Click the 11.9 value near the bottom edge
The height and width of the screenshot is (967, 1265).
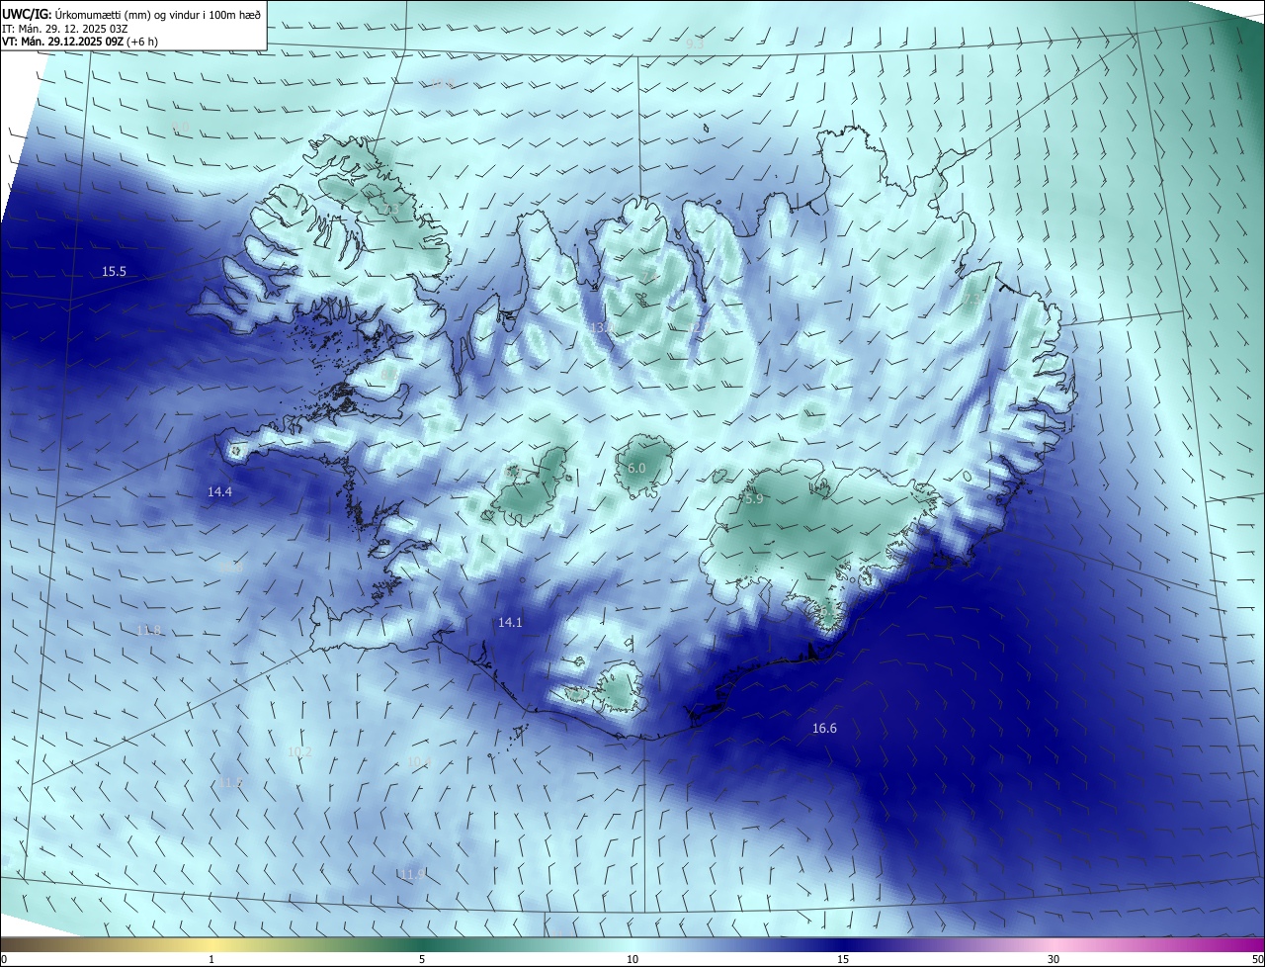point(413,874)
